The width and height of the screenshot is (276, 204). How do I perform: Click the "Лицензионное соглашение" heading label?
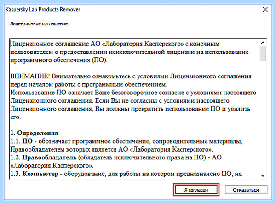tap(39, 24)
